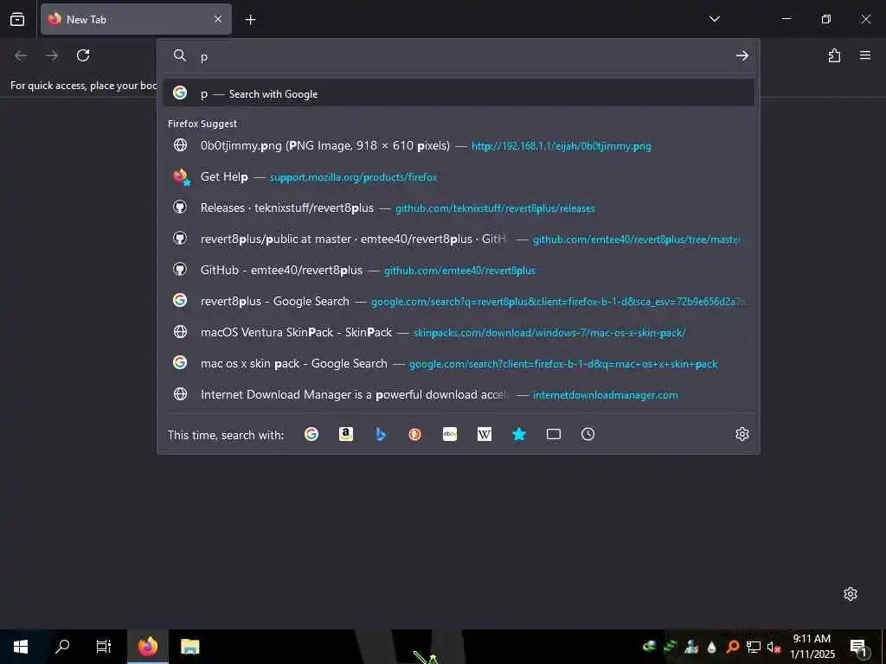Go forward with the forward arrow
This screenshot has width=886, height=664.
(52, 55)
